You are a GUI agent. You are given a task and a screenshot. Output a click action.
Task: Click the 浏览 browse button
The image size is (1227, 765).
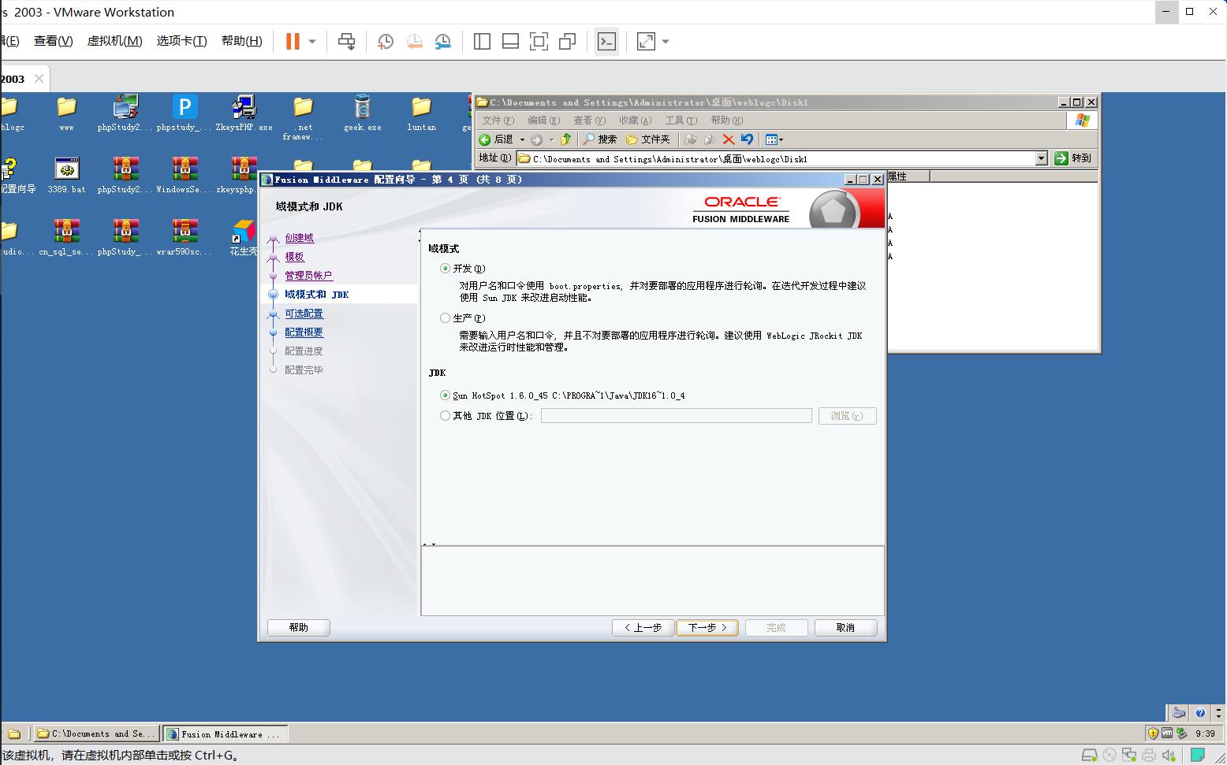pos(847,416)
